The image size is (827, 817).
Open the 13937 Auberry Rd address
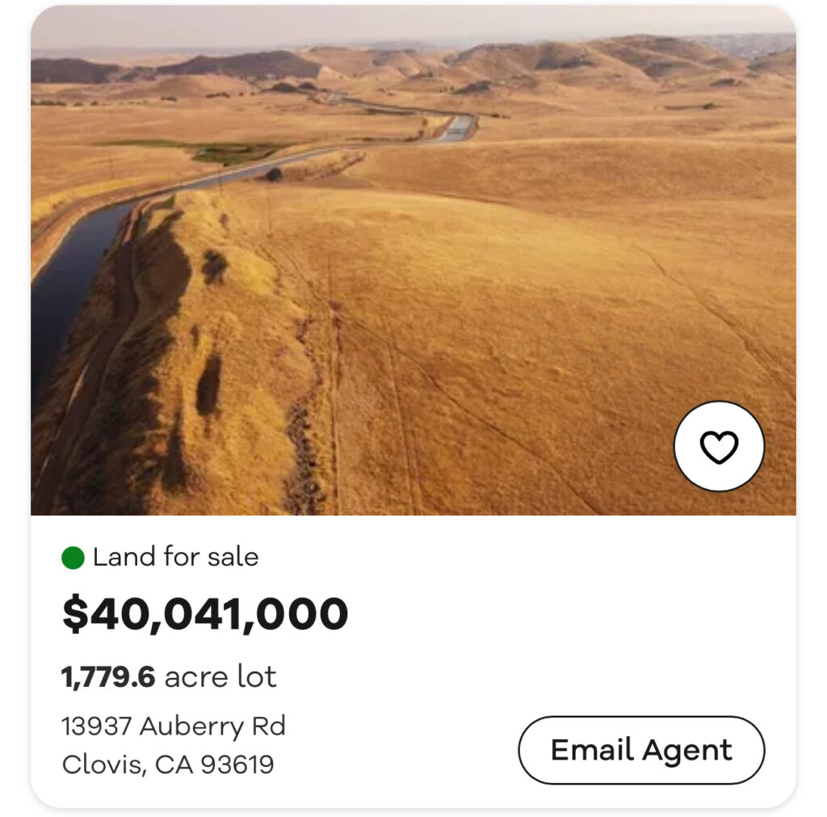click(x=174, y=726)
